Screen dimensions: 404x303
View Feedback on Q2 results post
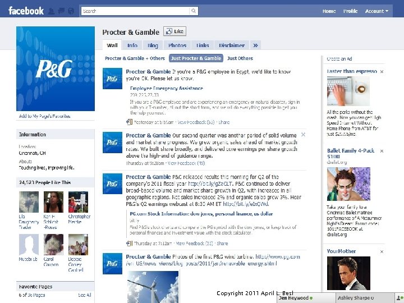pos(195,243)
